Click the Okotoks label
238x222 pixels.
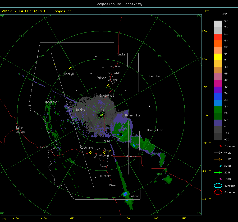(106, 176)
